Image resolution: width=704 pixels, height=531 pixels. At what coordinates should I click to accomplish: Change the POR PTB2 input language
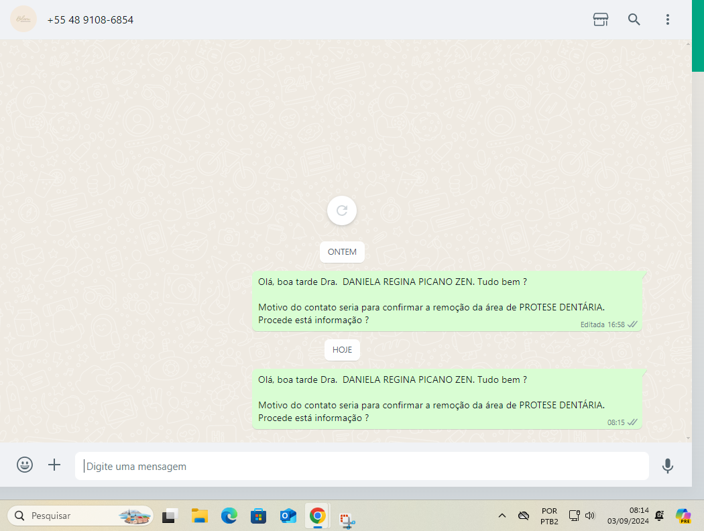coord(549,516)
